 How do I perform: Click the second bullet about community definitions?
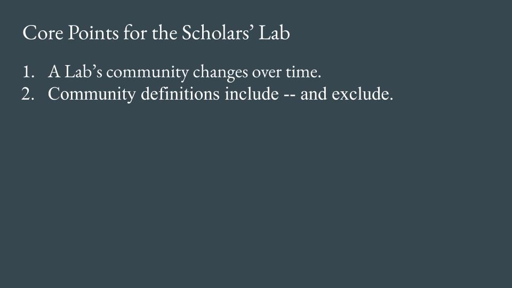pos(220,94)
